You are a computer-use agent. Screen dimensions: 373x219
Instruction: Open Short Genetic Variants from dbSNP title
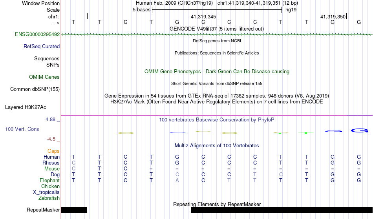[216, 83]
